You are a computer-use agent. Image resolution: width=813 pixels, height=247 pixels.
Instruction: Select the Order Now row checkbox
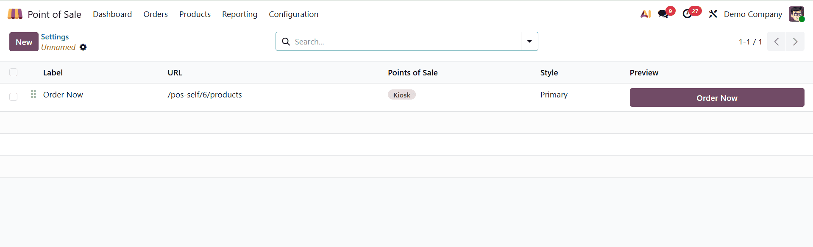13,97
